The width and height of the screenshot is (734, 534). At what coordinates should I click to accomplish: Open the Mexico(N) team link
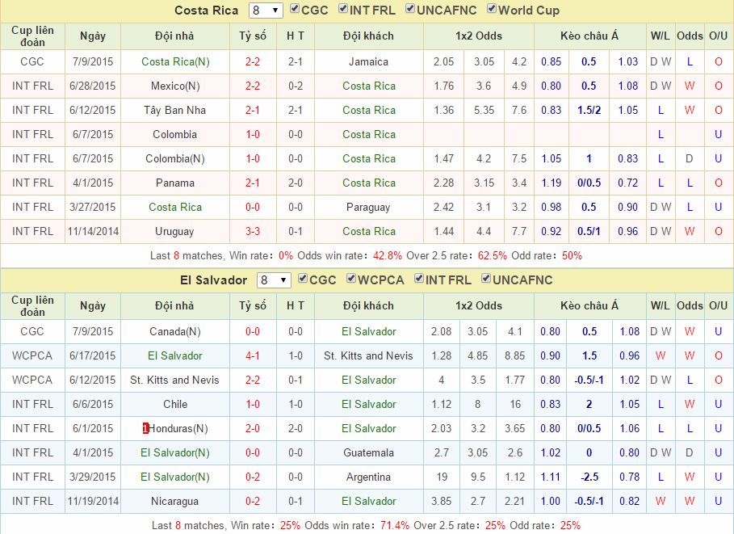click(175, 86)
